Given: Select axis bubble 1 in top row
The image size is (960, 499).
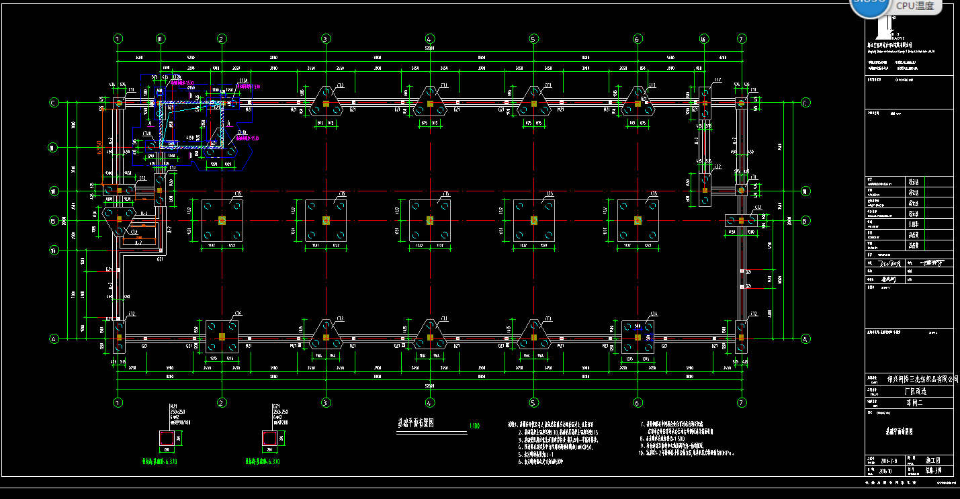Looking at the screenshot, I should (118, 39).
